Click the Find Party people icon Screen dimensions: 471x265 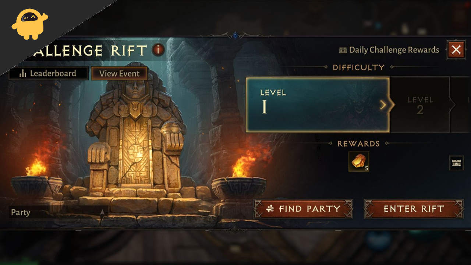(x=270, y=209)
